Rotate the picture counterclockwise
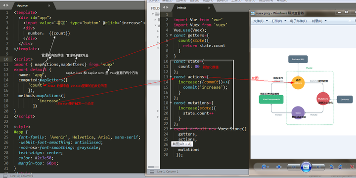356x178 pixels. [331, 167]
